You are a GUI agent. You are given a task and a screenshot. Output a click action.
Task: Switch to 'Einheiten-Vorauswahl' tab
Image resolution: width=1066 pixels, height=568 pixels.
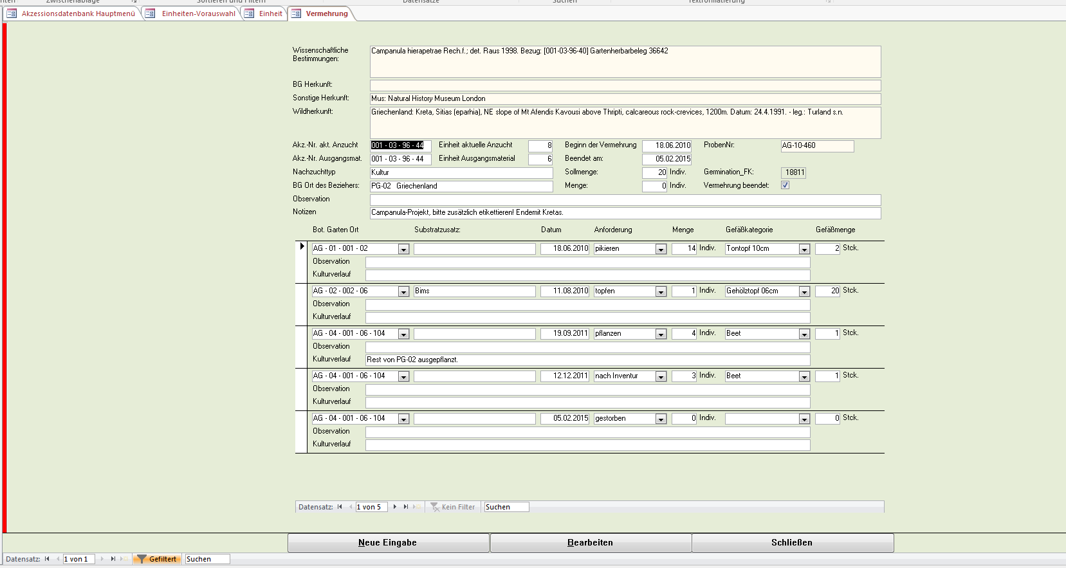[x=192, y=14]
